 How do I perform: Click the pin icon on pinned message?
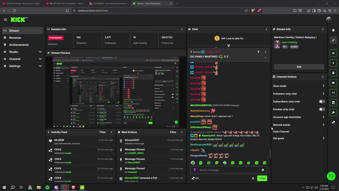point(258,52)
